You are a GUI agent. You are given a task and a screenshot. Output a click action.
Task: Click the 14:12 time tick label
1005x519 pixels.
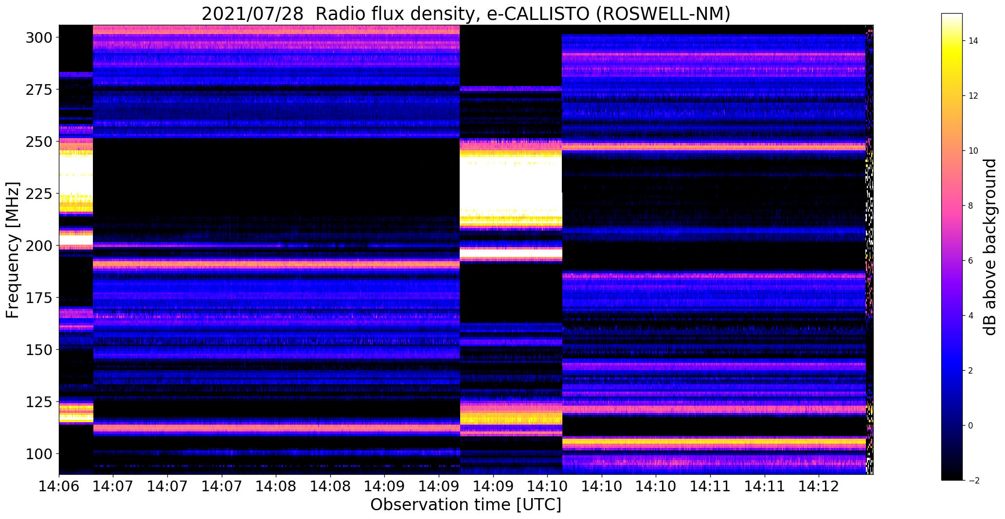coord(819,486)
